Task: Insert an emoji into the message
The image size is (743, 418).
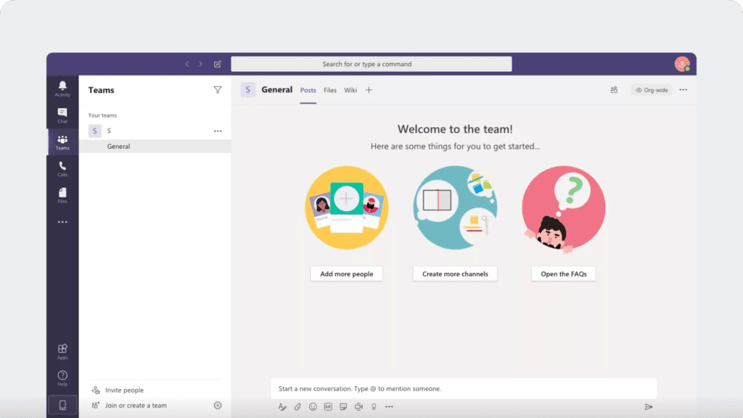Action: point(313,407)
